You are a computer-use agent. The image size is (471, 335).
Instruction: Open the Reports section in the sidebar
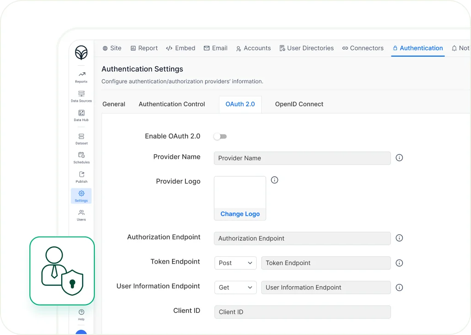click(x=81, y=76)
